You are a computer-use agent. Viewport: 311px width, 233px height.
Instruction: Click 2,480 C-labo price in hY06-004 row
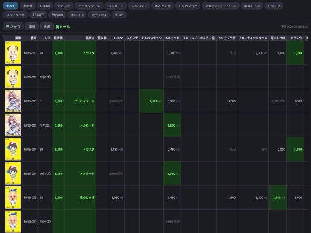click(x=116, y=150)
